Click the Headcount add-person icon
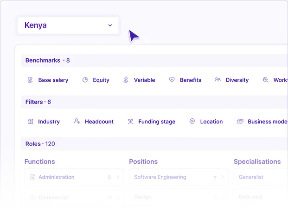 pyautogui.click(x=77, y=122)
